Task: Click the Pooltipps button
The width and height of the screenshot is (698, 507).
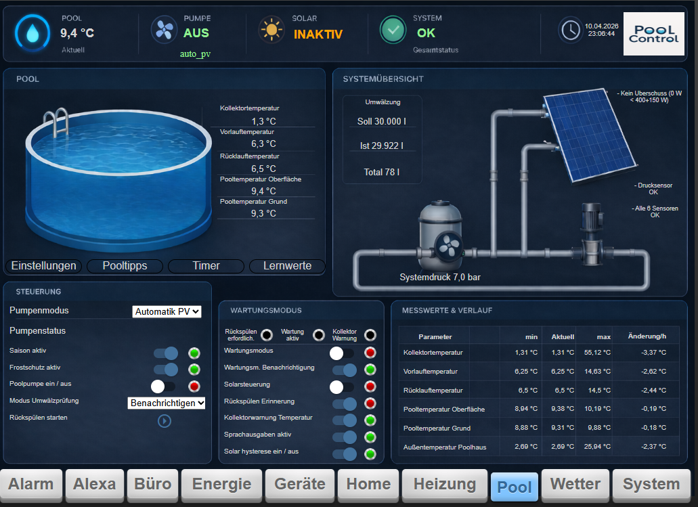Action: click(125, 266)
